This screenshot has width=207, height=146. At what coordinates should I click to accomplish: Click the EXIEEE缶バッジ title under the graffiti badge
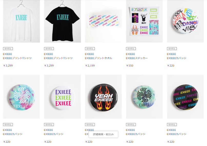pos(177,58)
